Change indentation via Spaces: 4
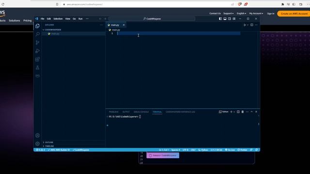310x174 pixels. pos(175,150)
